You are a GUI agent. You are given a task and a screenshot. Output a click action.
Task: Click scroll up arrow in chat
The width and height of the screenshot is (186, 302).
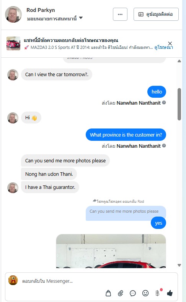tap(179, 61)
